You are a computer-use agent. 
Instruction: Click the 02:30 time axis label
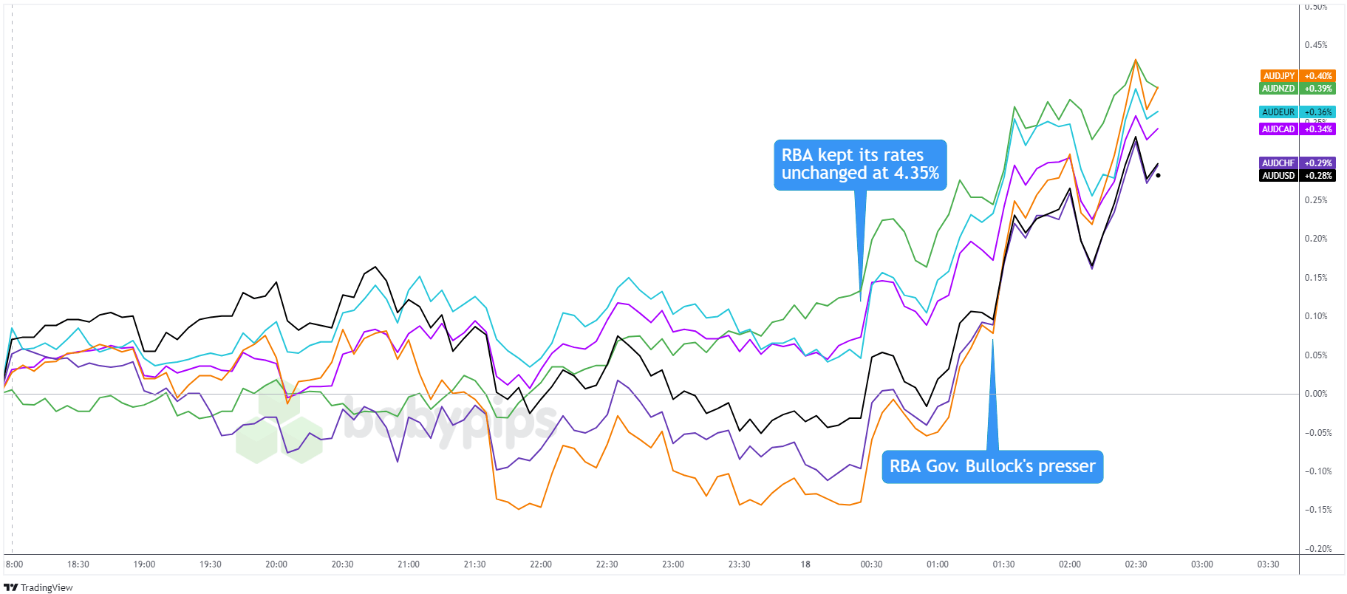click(x=1136, y=564)
